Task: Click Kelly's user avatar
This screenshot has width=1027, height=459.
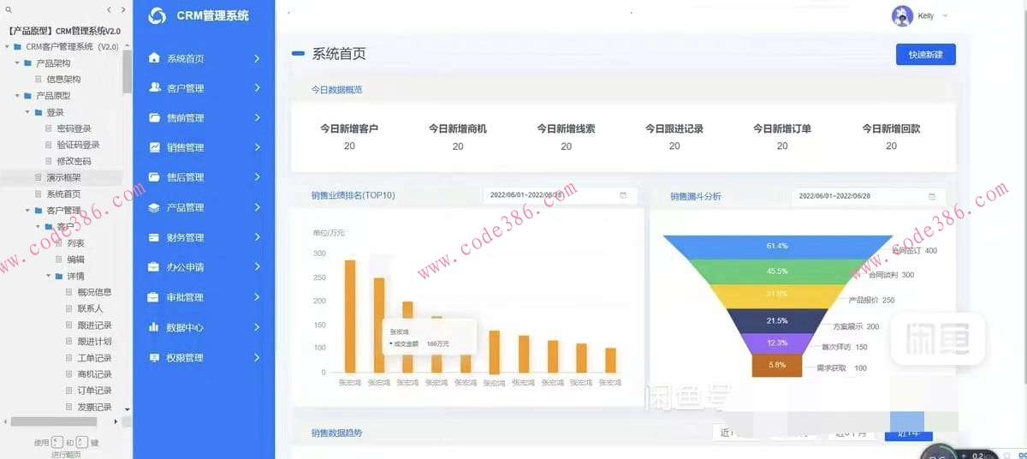Action: 902,16
